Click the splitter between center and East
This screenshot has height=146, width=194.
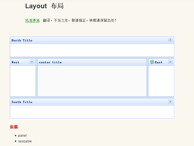tap(147, 78)
